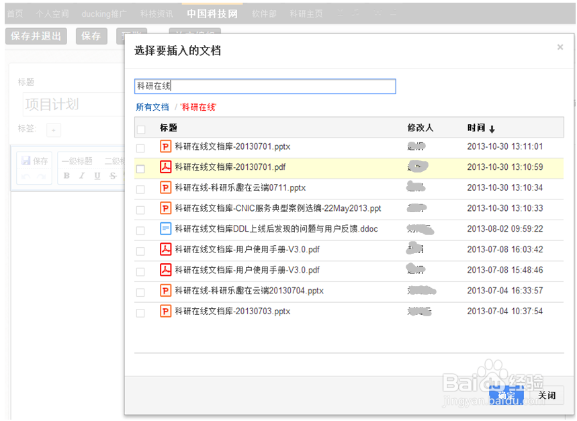
Task: Click the 保存并退出 button
Action: pyautogui.click(x=36, y=36)
